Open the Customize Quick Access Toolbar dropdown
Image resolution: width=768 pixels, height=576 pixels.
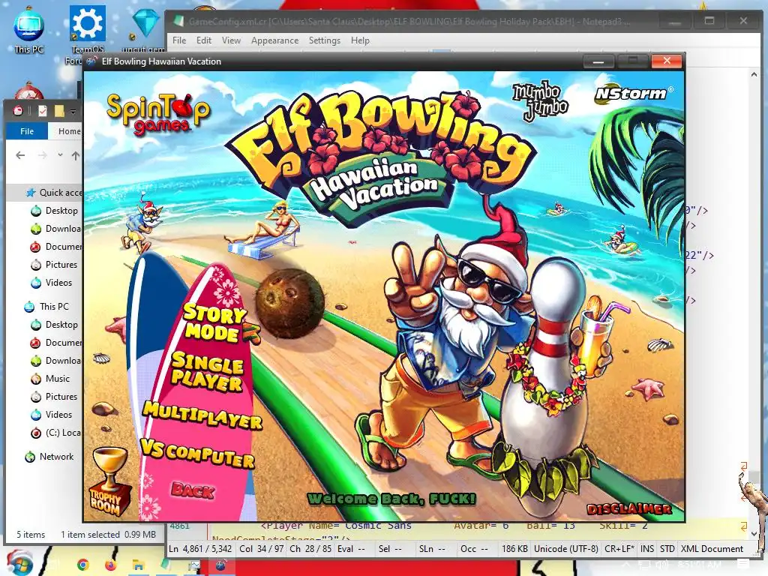tap(73, 112)
